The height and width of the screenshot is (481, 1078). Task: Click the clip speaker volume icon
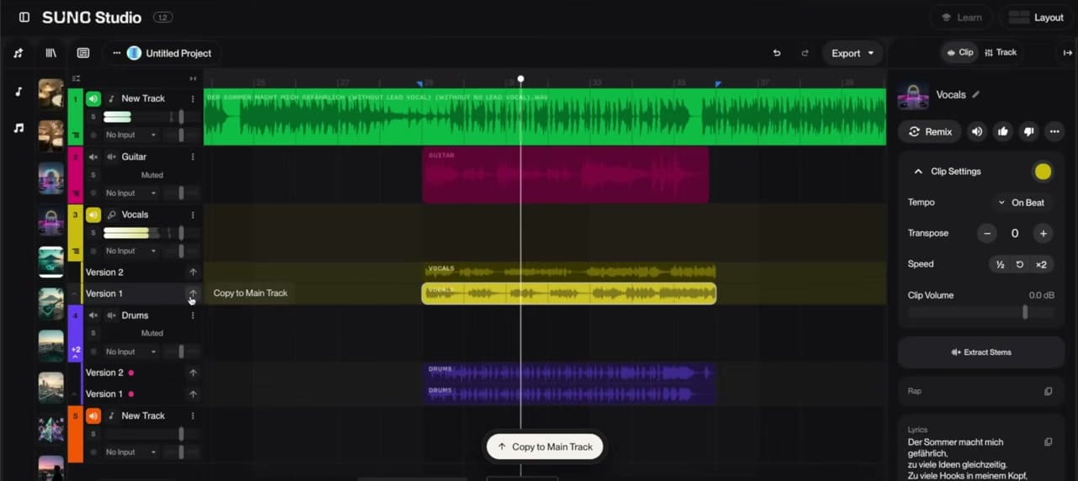[x=977, y=131]
